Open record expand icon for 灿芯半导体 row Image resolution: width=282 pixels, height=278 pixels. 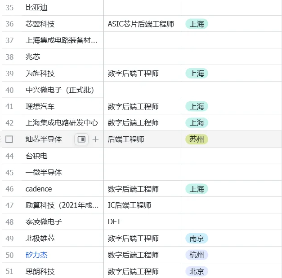click(81, 139)
